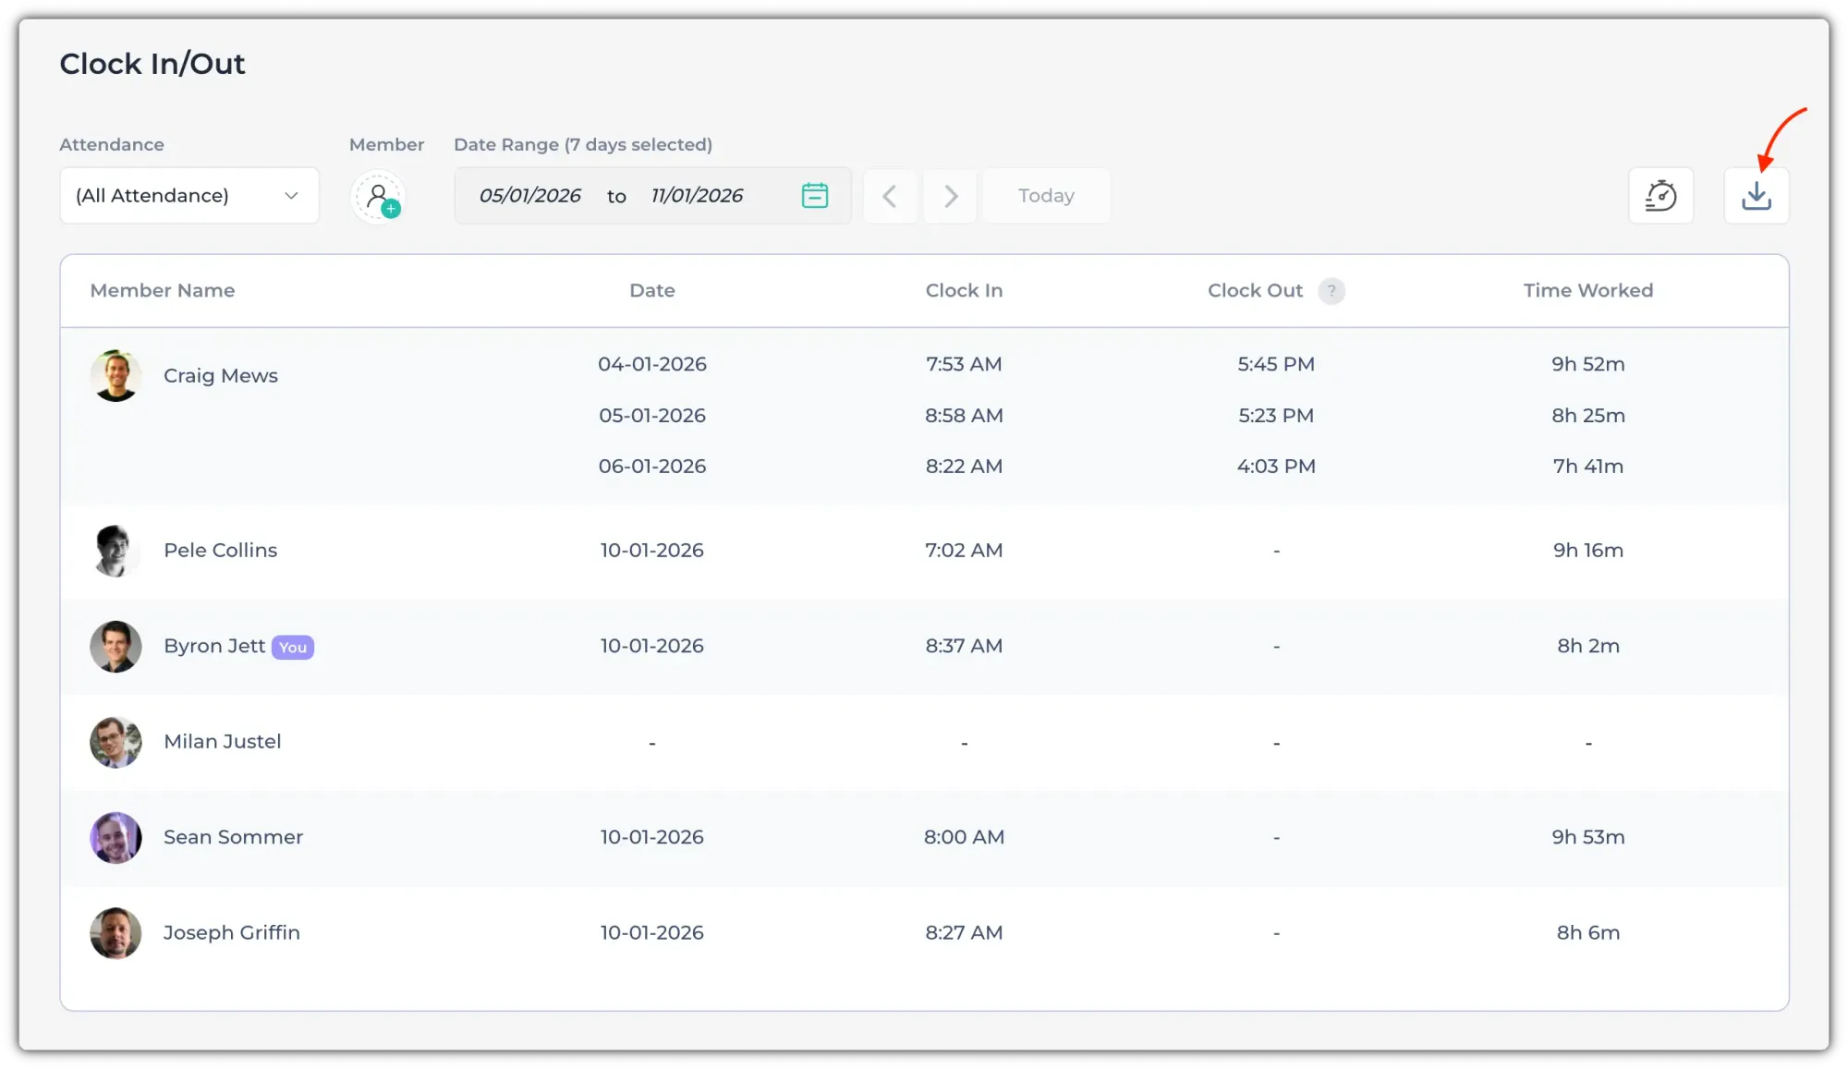Click Pele Collins' avatar photo

point(115,551)
